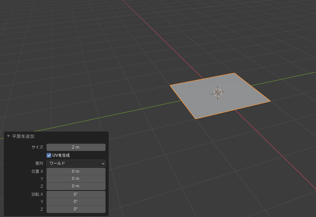Image resolution: width=316 pixels, height=217 pixels.
Task: Click the 回転 Y angle field
Action: (x=76, y=201)
